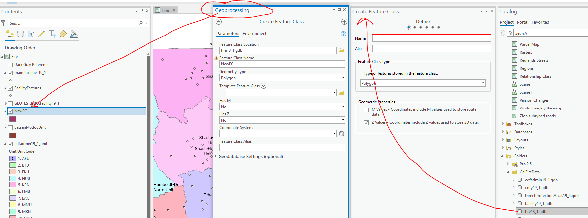The height and width of the screenshot is (218, 588).
Task: Click LassenModocUnit symbol swatch
Action: 13,135
